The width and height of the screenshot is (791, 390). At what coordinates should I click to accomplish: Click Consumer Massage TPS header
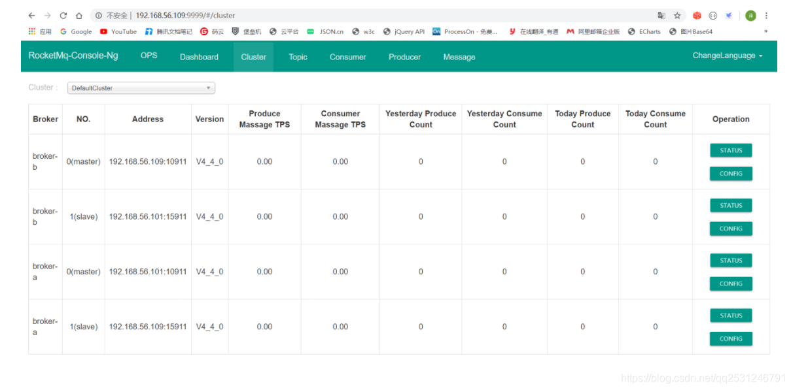tap(340, 119)
